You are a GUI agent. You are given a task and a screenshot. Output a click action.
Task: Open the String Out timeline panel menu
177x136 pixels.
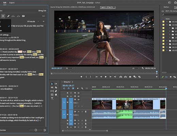pos(72,82)
